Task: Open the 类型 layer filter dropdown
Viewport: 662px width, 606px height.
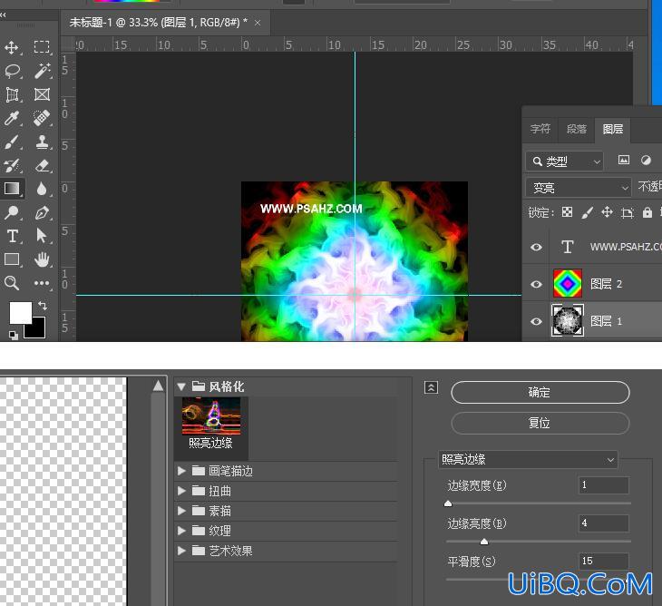Action: tap(565, 161)
